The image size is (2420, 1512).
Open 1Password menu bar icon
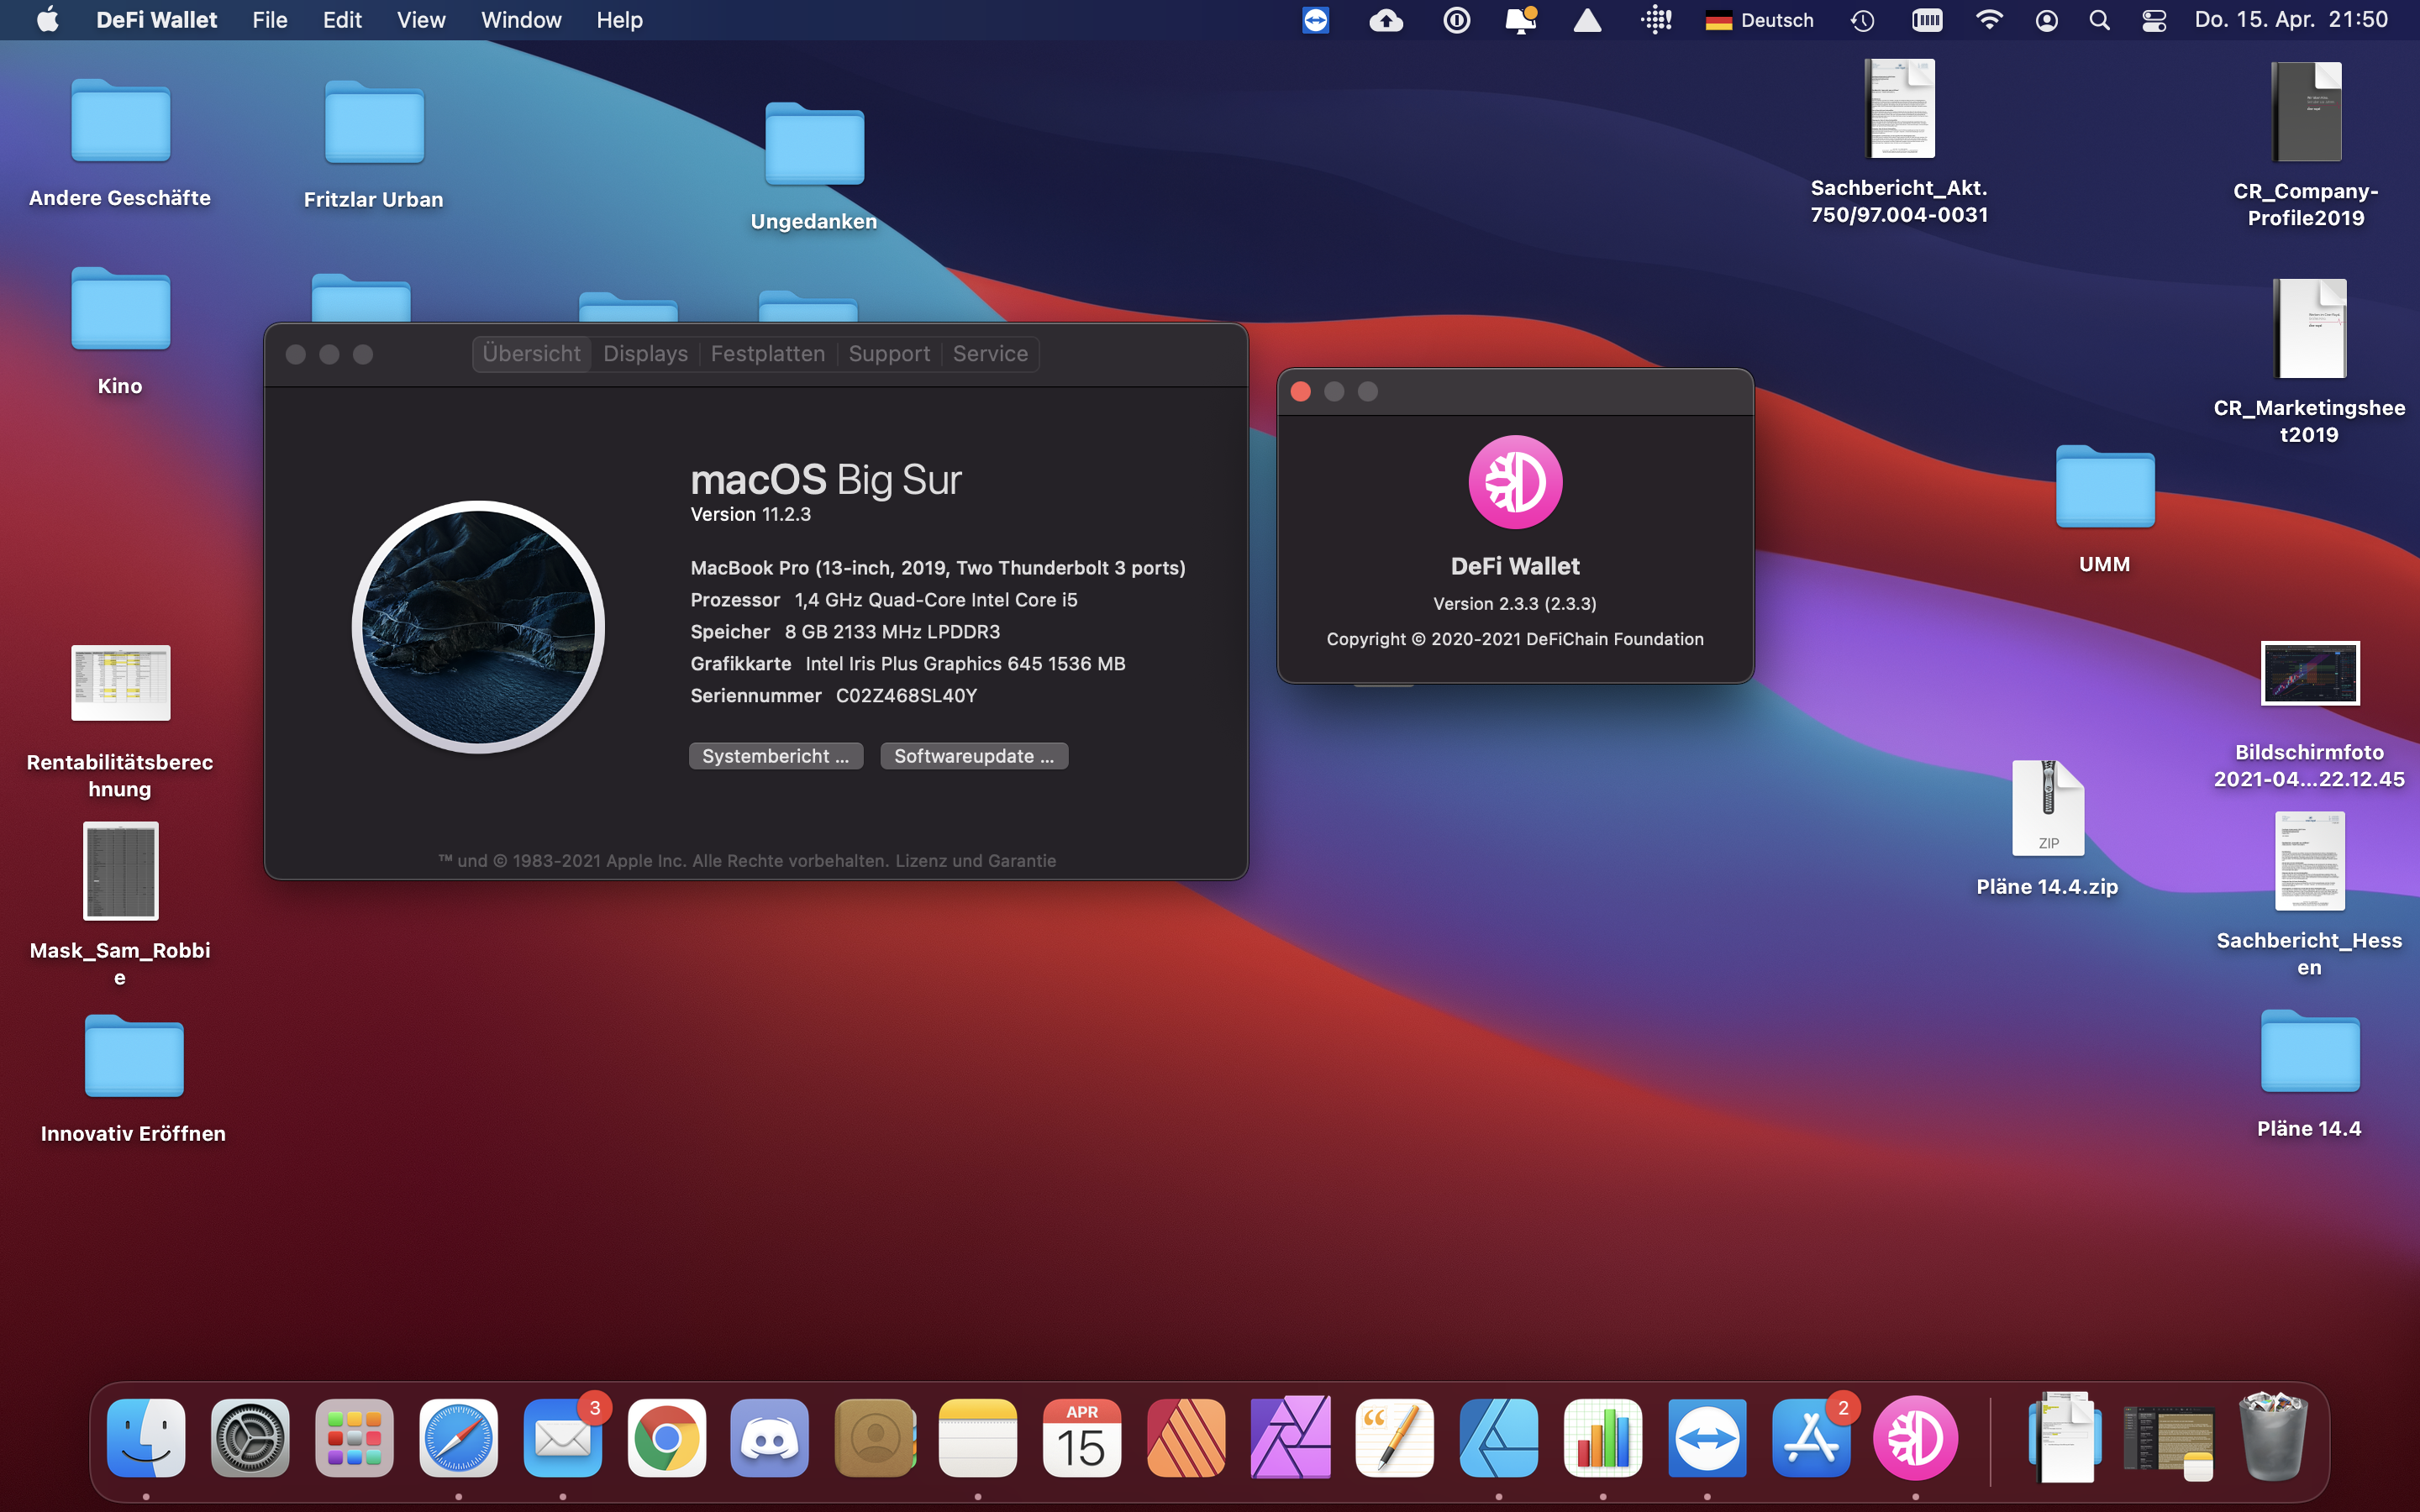1457,20
